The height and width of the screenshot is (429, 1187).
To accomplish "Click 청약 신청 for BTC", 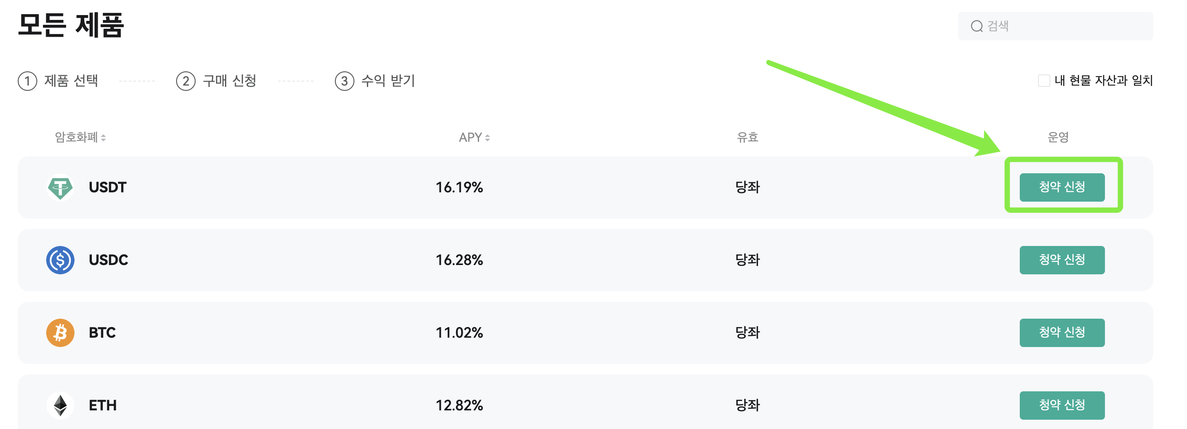I will click(x=1063, y=332).
